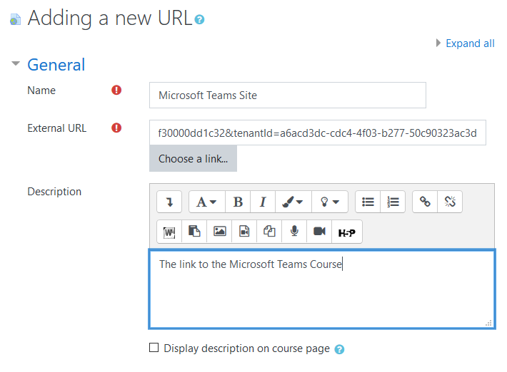Click the Name field with Microsoft Teams Site

coord(288,95)
